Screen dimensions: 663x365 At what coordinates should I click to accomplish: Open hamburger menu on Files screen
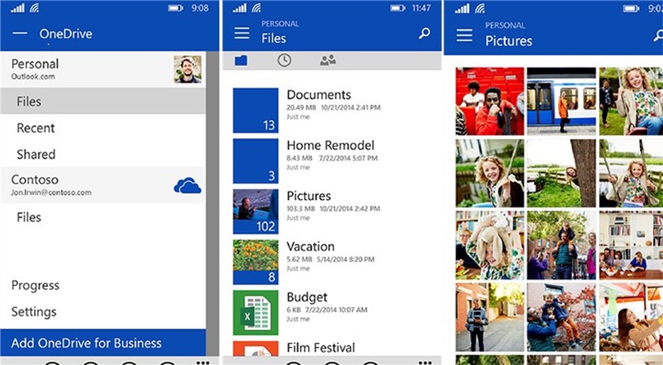coord(242,33)
